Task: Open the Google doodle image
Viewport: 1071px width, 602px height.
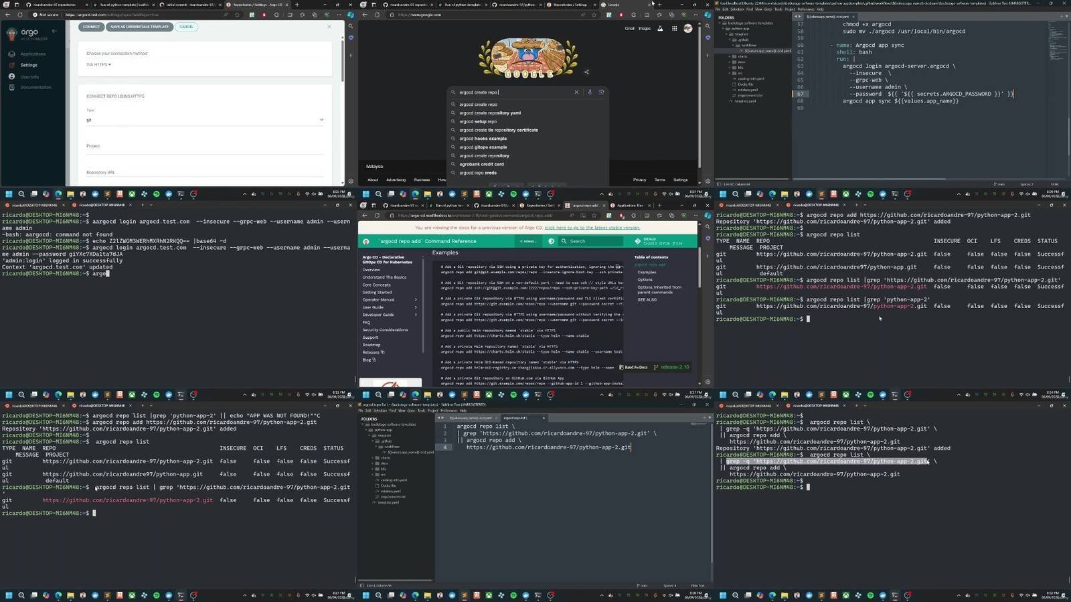Action: 528,58
